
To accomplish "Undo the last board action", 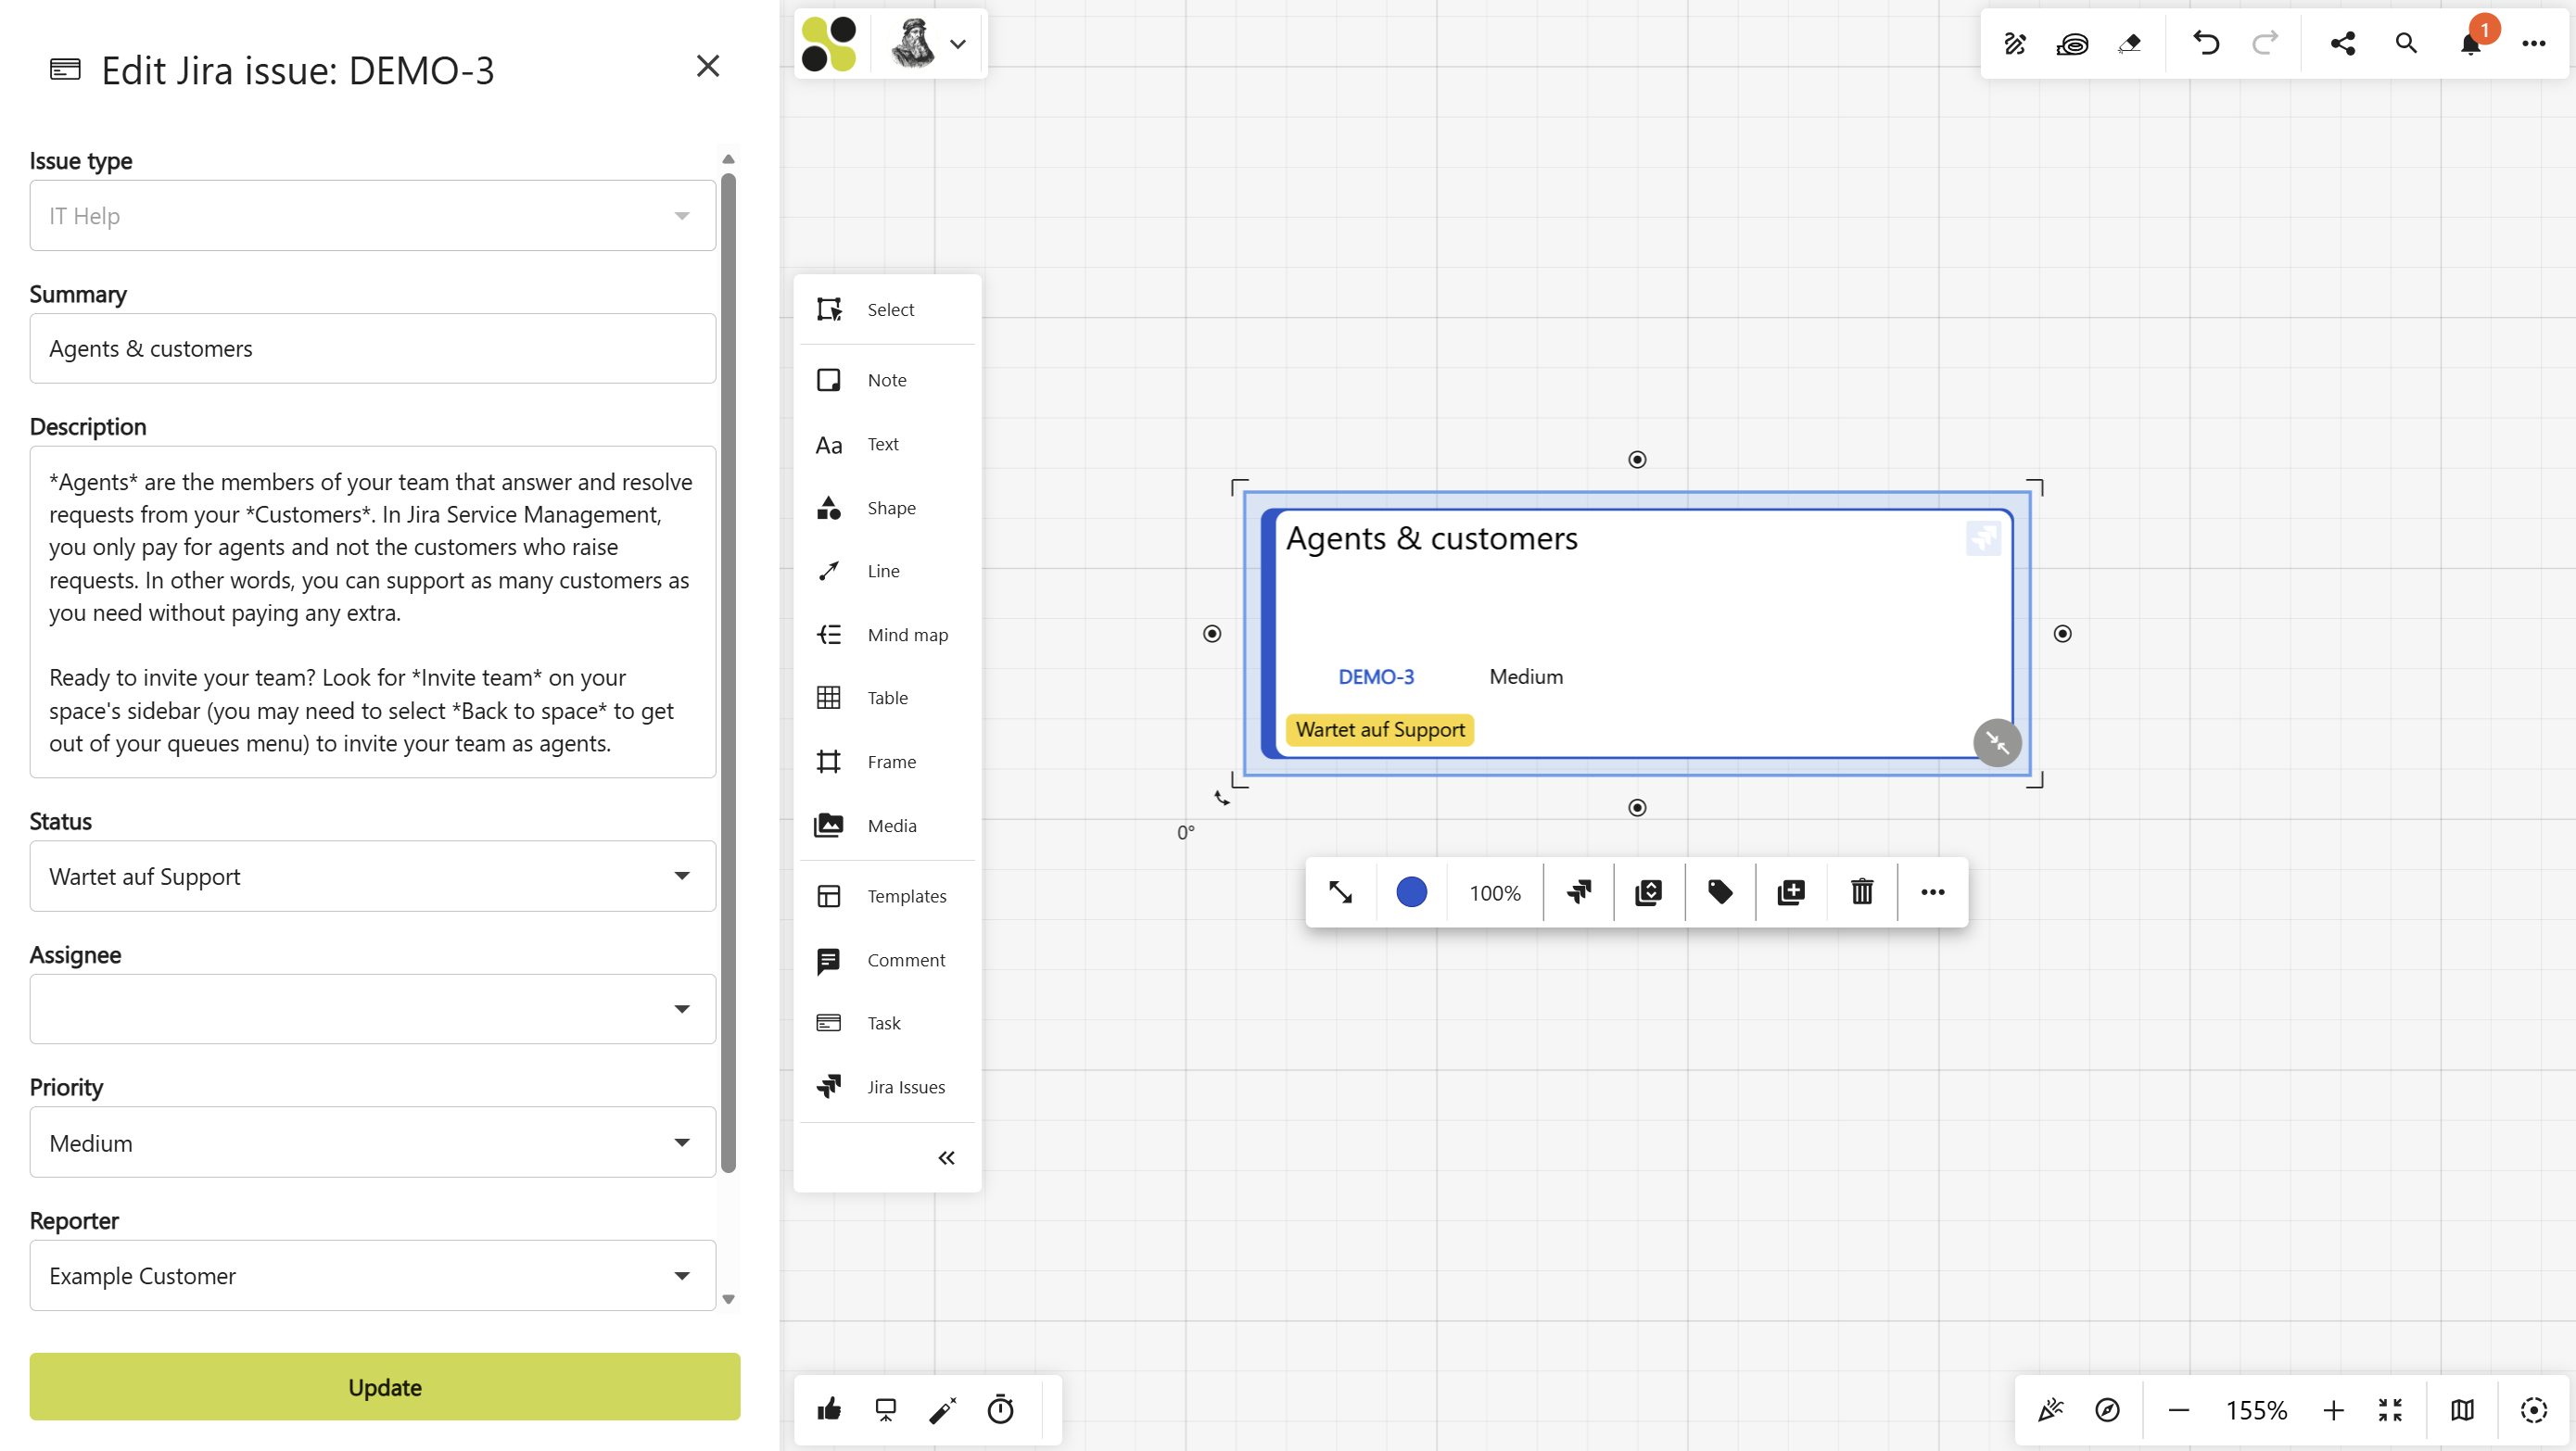I will [x=2206, y=43].
